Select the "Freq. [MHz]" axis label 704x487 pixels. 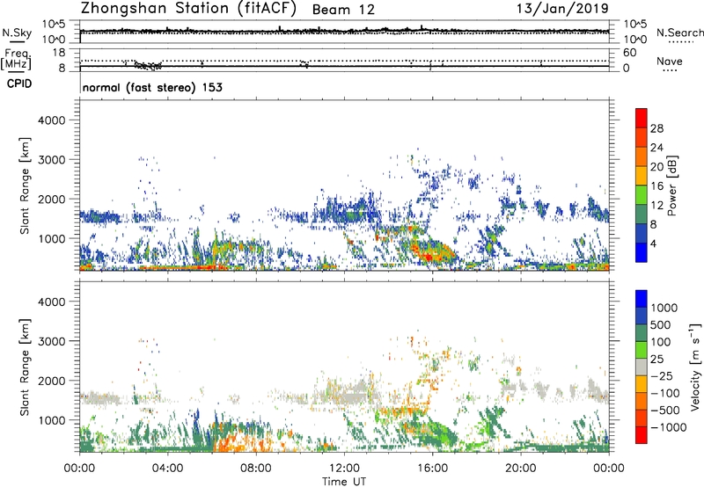(16, 59)
